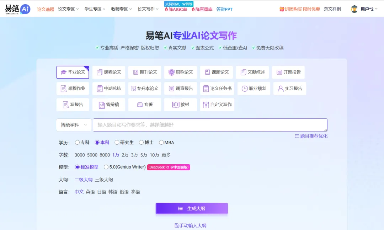Expand the 长文写作 menu
Screen dimensions: 384x230
(x=148, y=9)
